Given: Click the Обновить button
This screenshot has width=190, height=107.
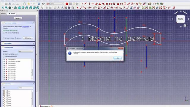Looking at the screenshot, I should (x=28, y=38).
